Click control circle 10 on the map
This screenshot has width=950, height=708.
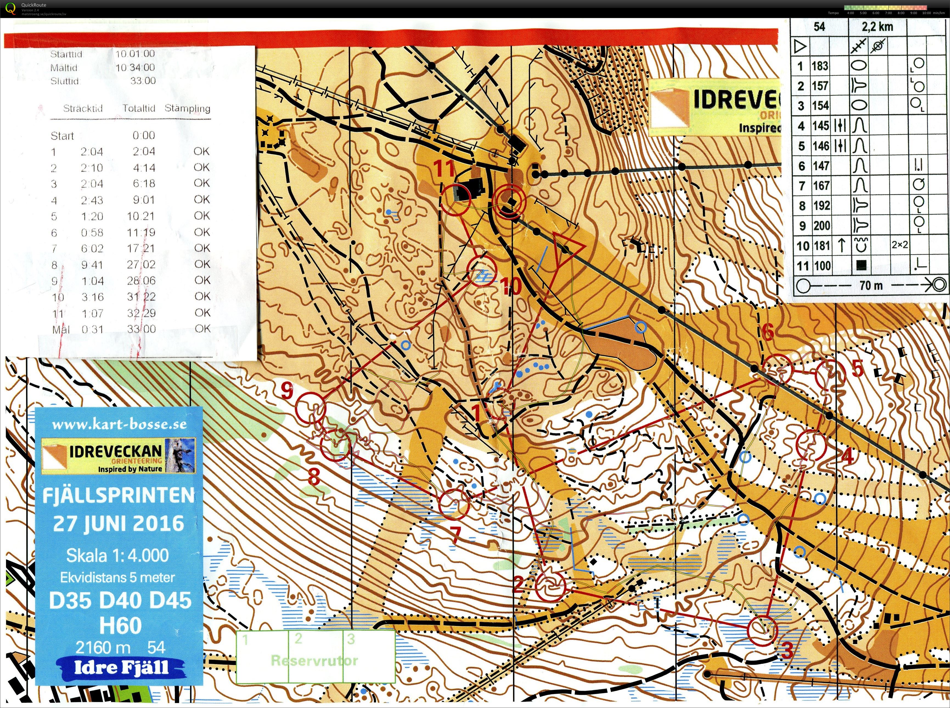tap(481, 271)
